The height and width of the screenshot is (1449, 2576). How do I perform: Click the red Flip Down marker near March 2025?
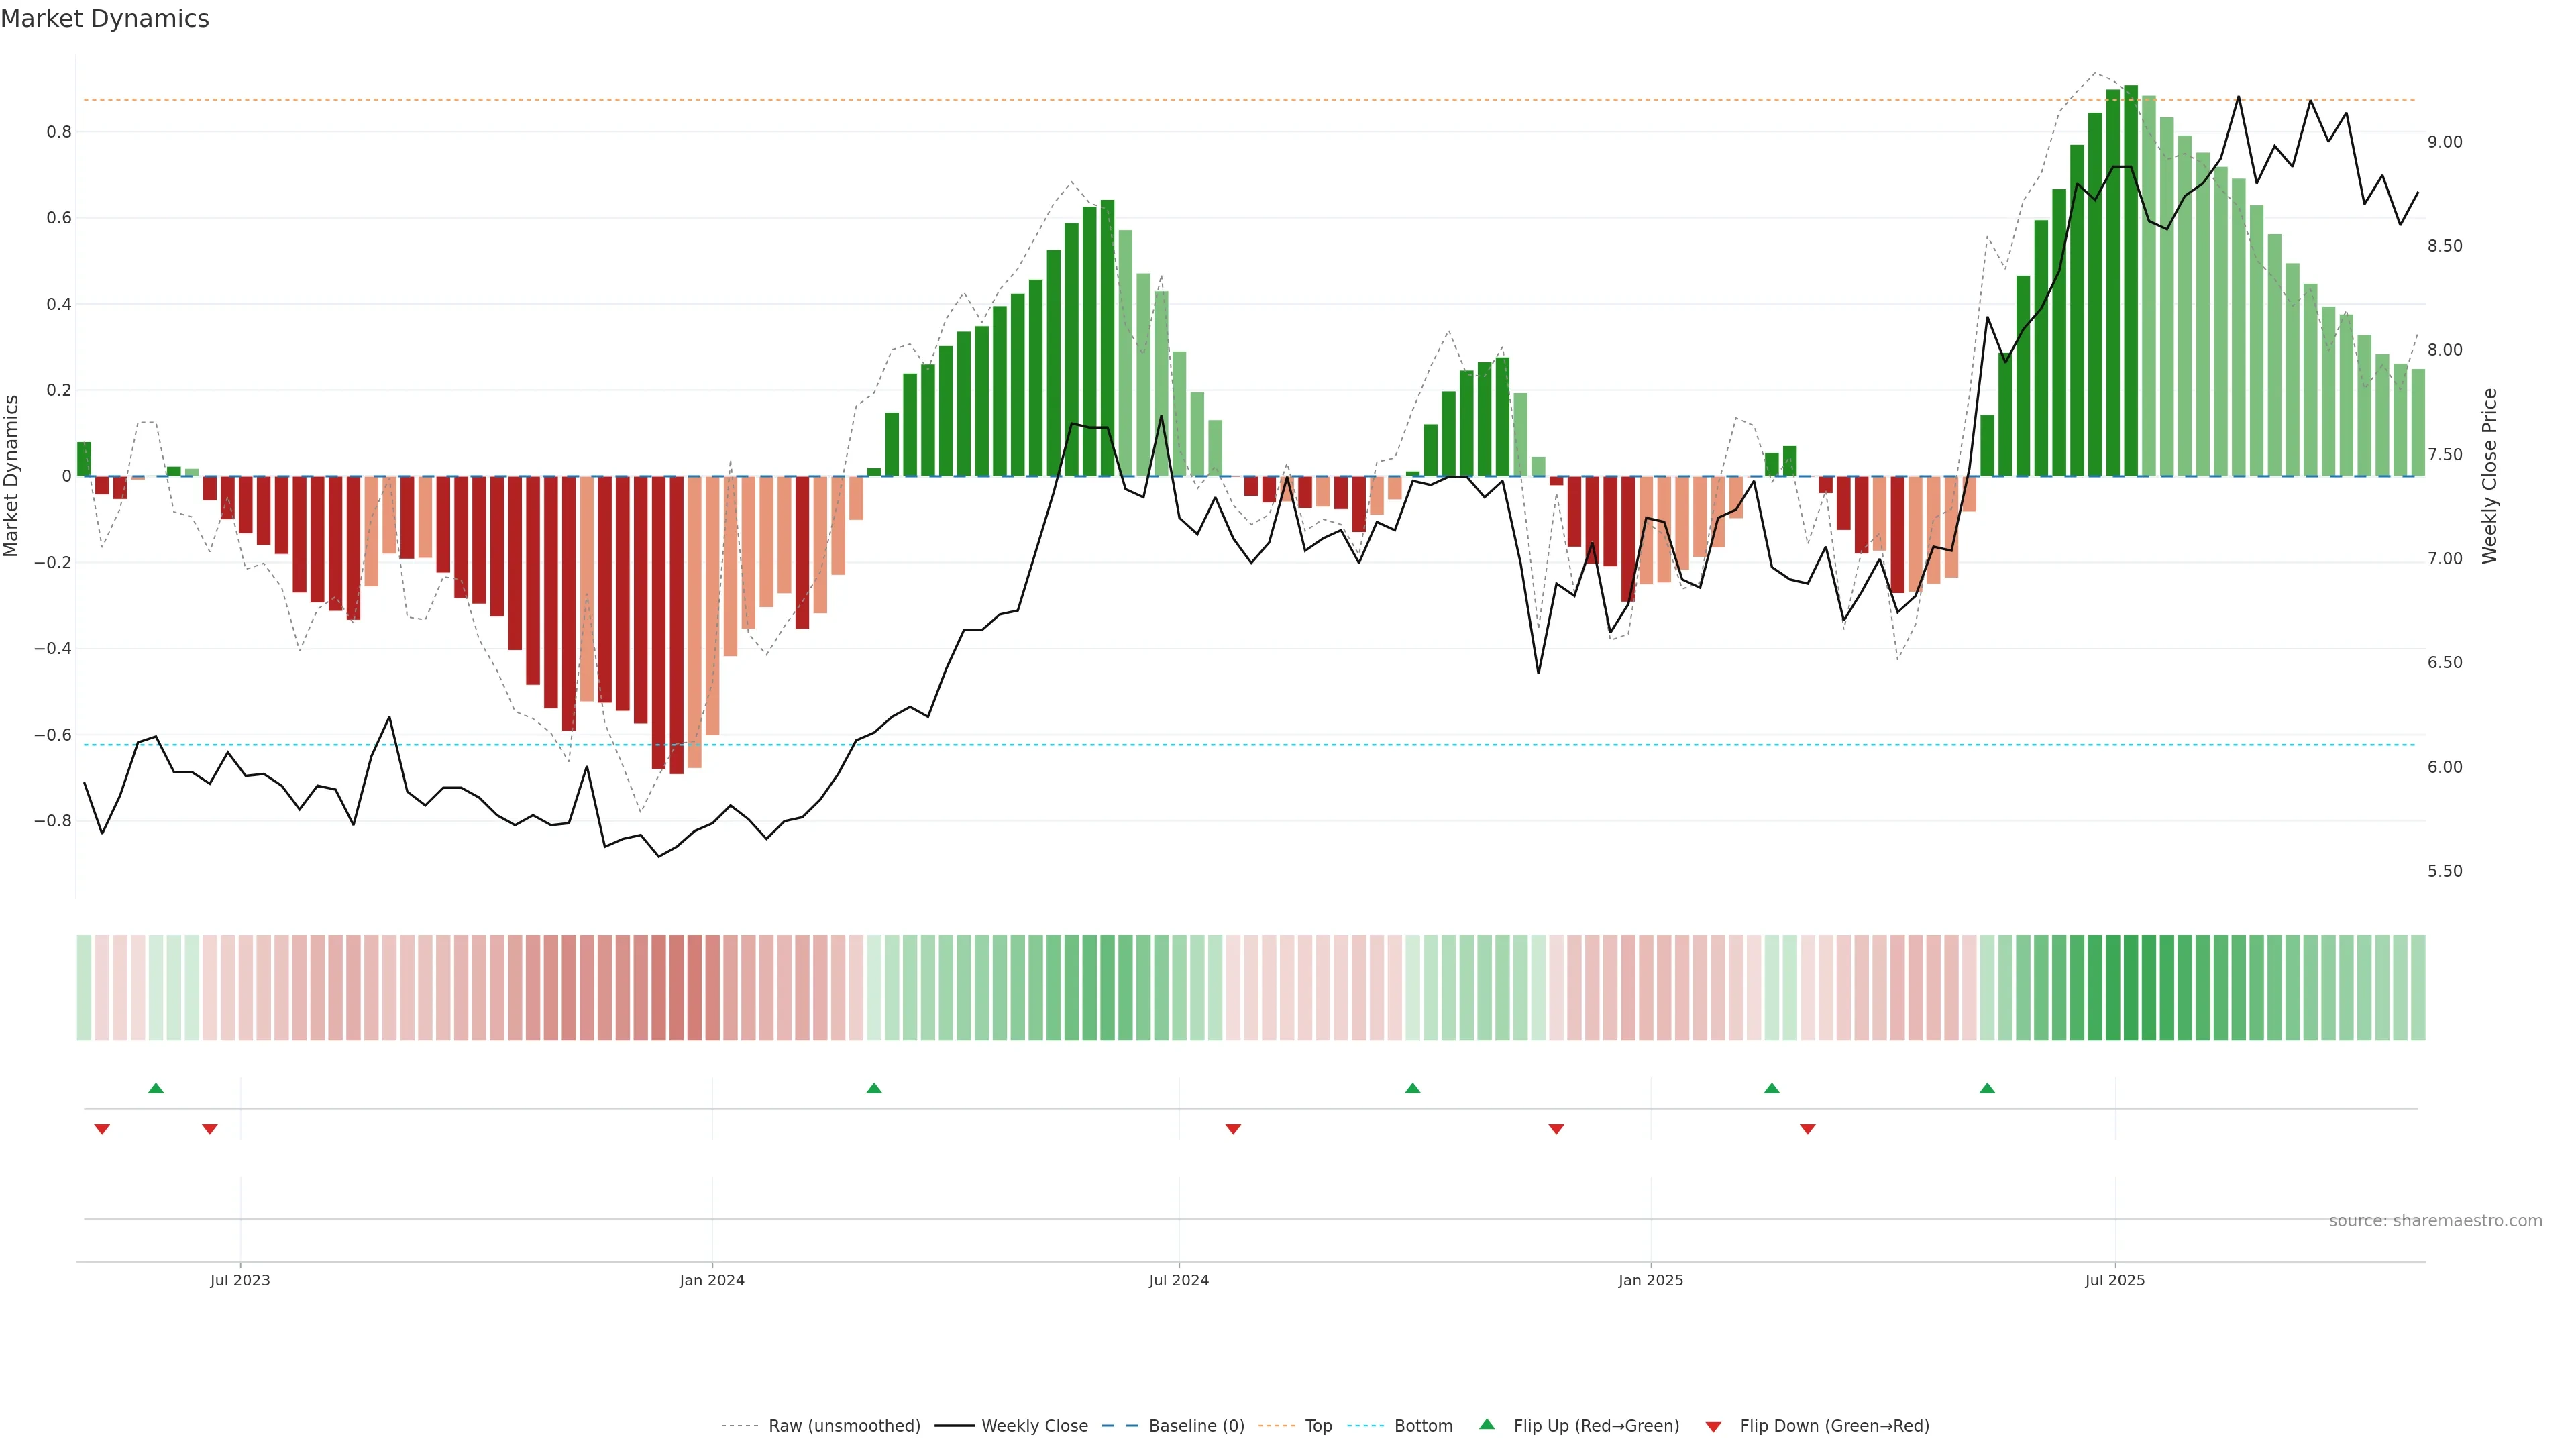coord(1807,1129)
